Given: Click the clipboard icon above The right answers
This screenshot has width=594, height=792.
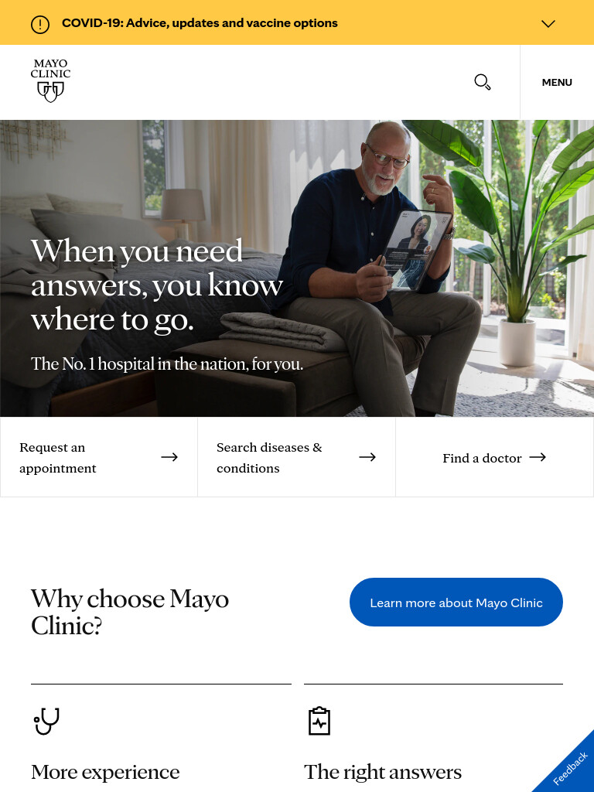Looking at the screenshot, I should 319,721.
